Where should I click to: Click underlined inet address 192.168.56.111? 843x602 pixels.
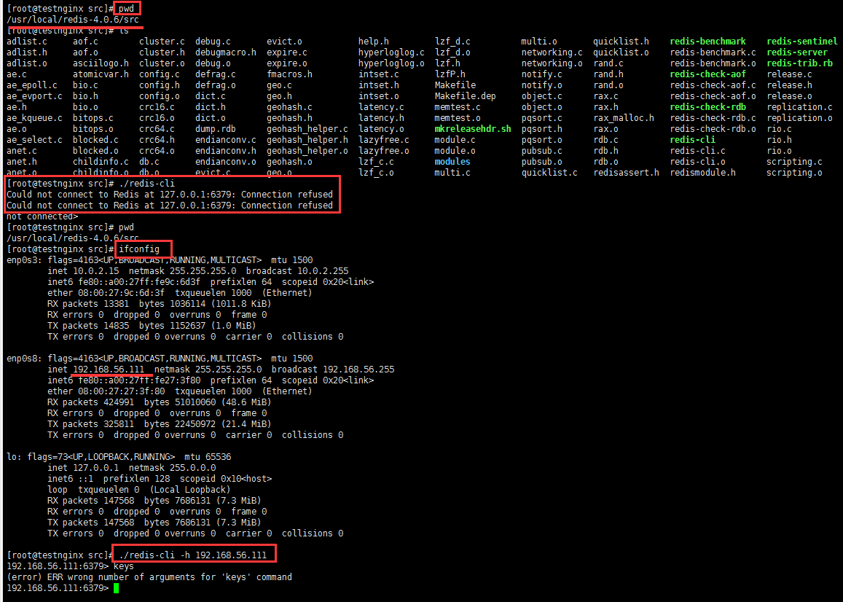(108, 370)
